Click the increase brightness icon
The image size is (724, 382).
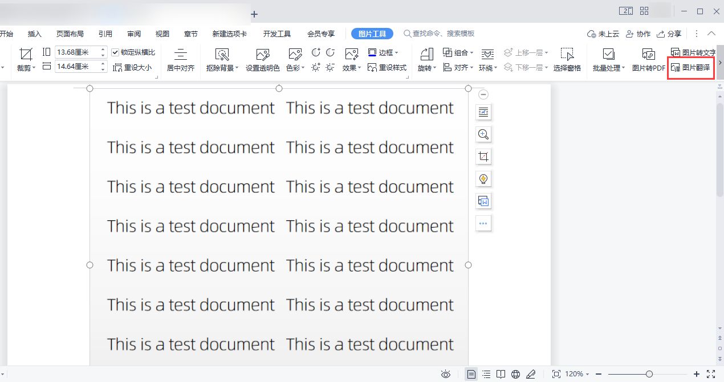click(316, 68)
